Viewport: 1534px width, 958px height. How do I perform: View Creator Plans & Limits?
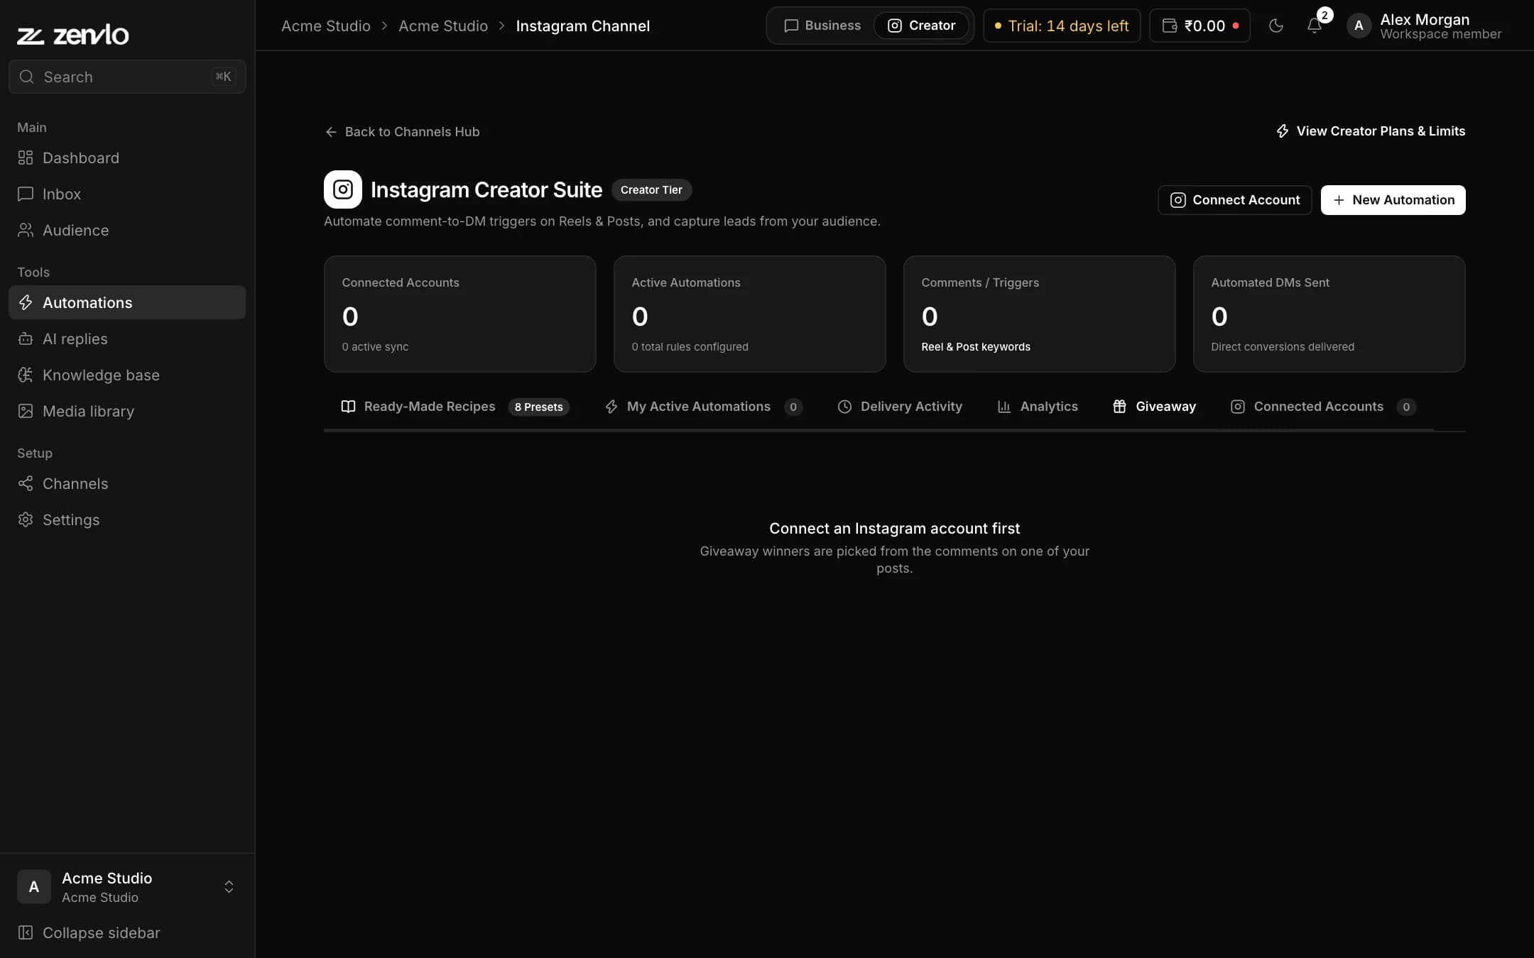click(x=1371, y=131)
